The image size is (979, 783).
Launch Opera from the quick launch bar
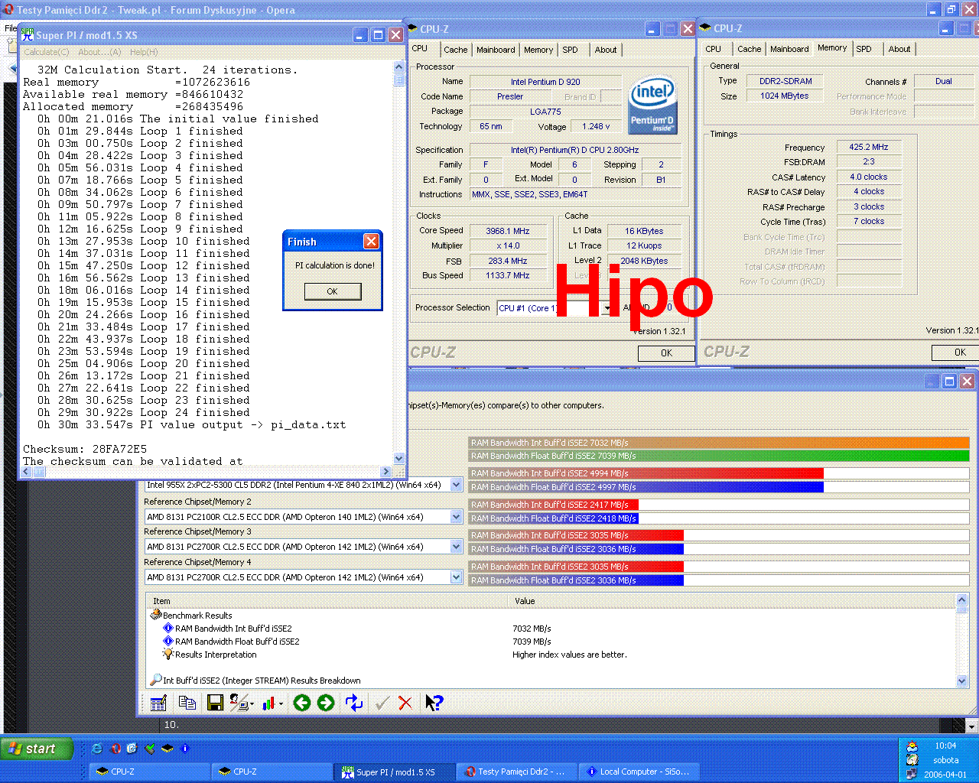[115, 749]
